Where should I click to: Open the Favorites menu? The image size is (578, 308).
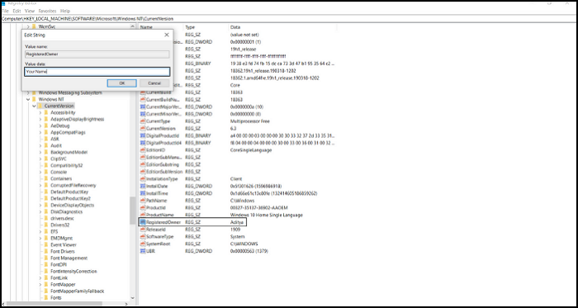[x=47, y=11]
